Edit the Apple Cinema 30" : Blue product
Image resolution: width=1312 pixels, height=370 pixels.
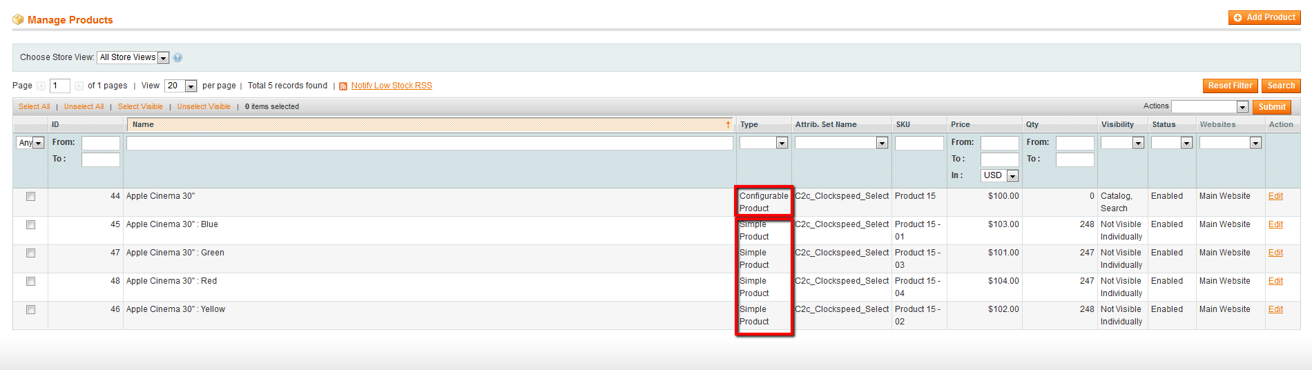1275,225
